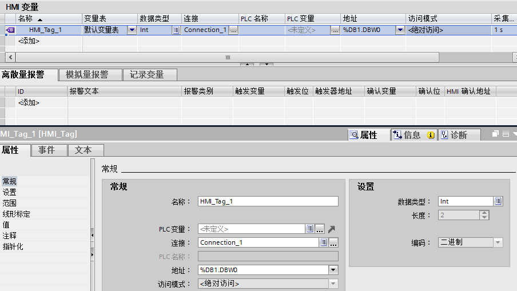Click the 数据类型 column header
517x291 pixels.
tap(159, 19)
